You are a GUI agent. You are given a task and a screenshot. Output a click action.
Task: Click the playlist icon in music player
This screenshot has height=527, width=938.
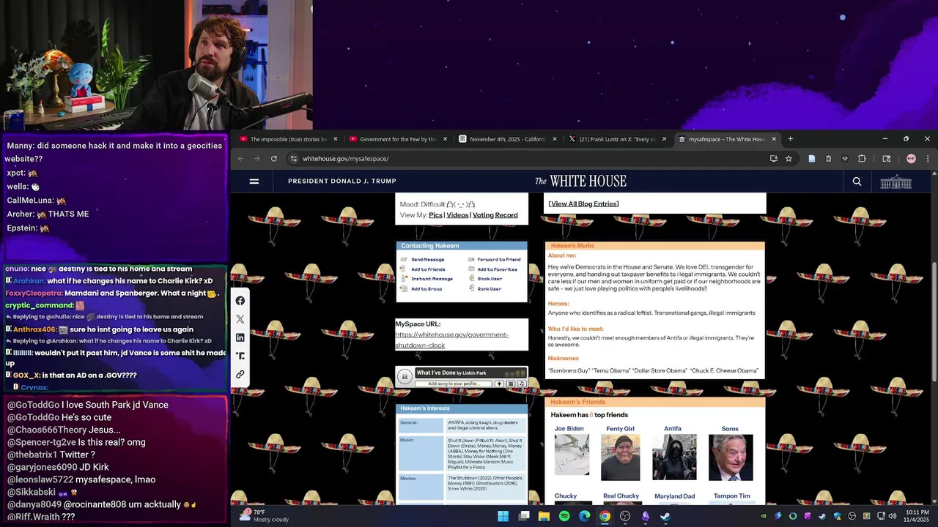[x=511, y=384]
